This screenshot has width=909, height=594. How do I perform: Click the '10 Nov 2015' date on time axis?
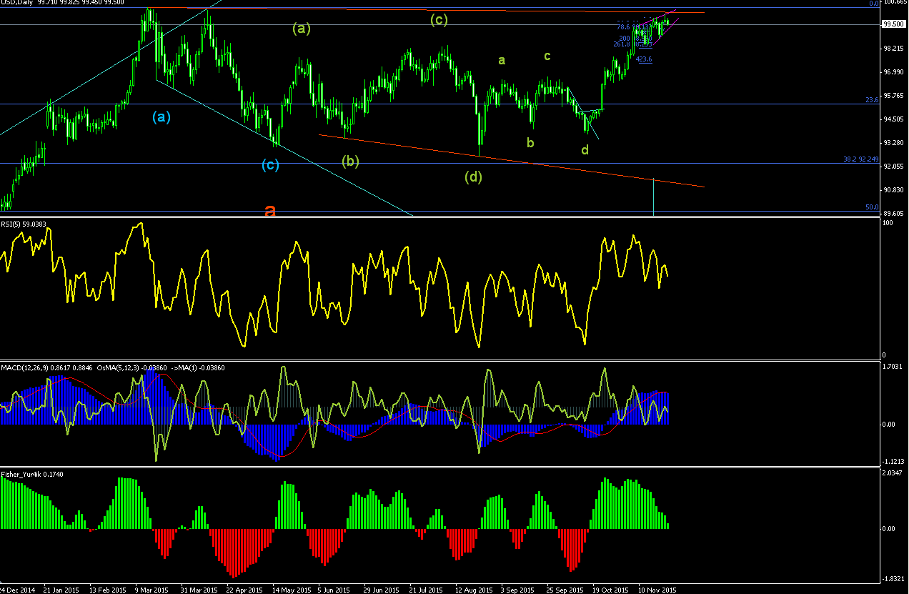click(x=657, y=590)
